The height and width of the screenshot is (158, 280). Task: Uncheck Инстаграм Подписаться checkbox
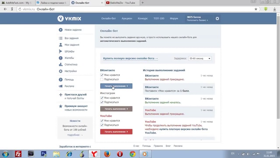click(x=102, y=102)
